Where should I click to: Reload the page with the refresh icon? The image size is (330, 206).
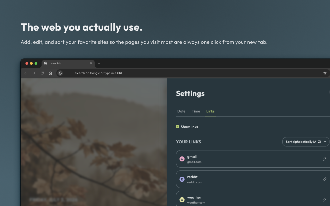click(x=42, y=73)
